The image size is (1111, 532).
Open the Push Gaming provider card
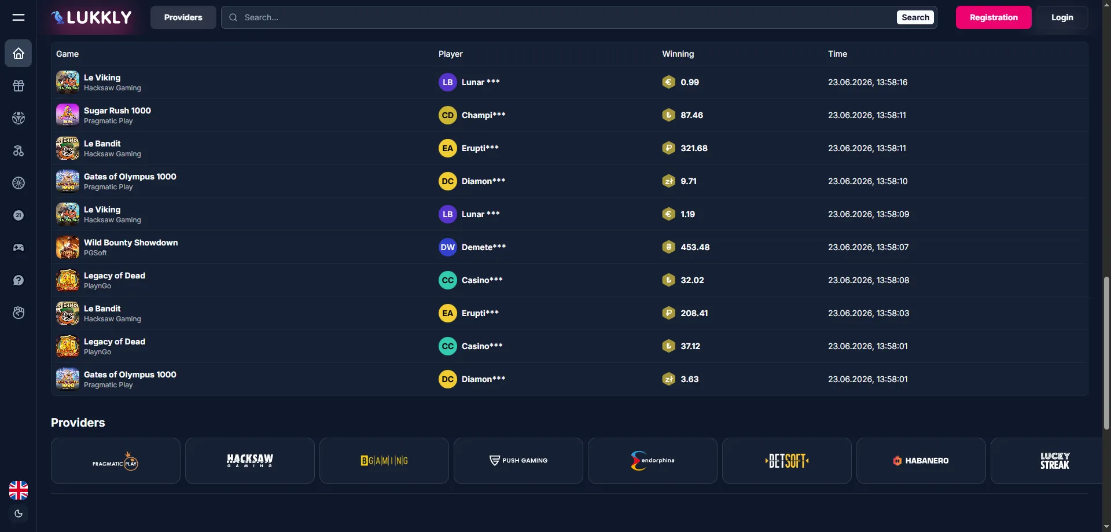(518, 461)
